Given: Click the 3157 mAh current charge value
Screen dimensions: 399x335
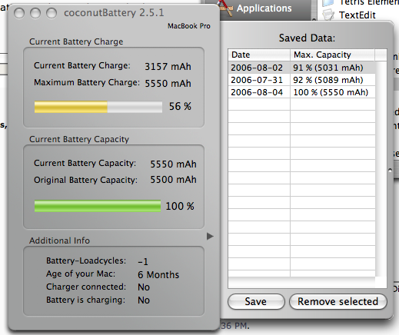Looking at the screenshot, I should (168, 67).
